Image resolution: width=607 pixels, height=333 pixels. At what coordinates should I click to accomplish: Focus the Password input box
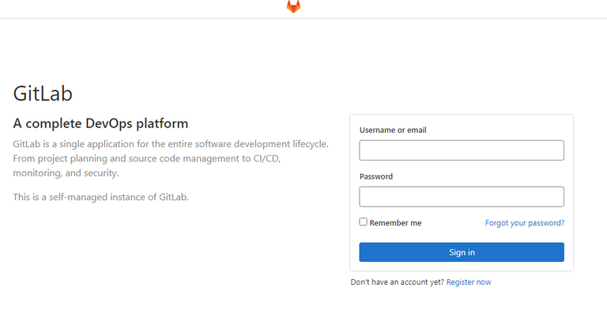462,197
